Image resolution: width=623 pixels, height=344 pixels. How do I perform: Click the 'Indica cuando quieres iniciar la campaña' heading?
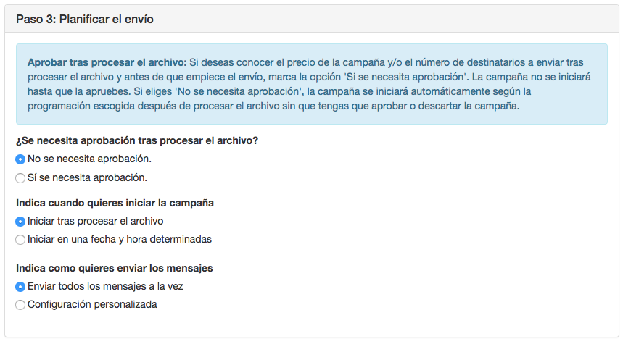click(115, 203)
